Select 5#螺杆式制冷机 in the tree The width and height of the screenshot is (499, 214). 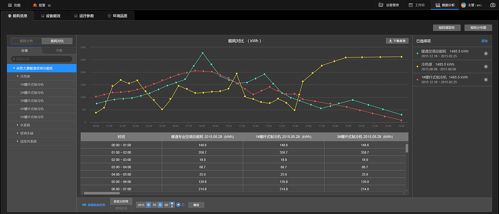coord(42,117)
